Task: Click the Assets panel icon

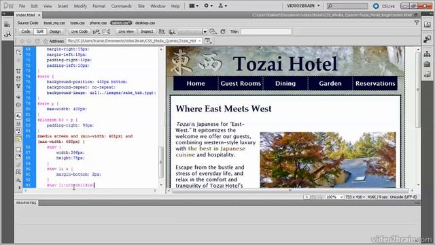Action: click(x=428, y=64)
